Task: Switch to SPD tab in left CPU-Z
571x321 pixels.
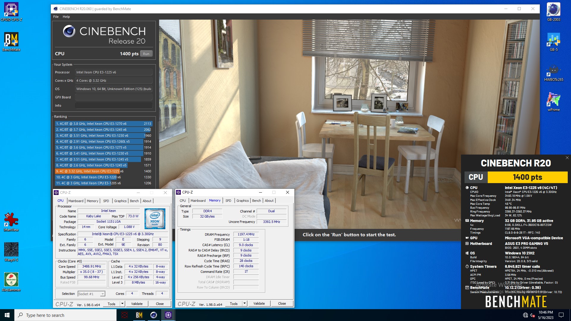Action: point(106,201)
